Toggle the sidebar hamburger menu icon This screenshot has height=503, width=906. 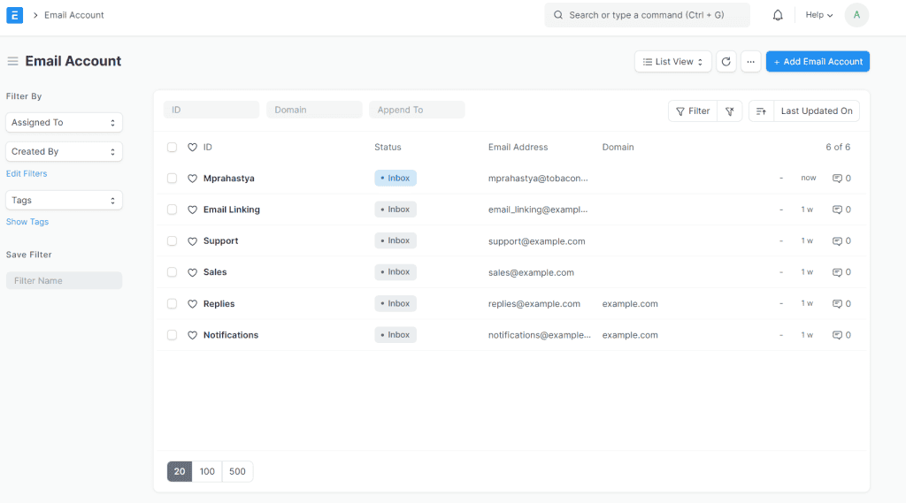click(12, 61)
